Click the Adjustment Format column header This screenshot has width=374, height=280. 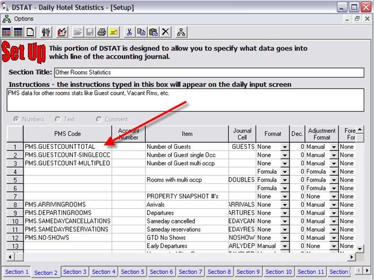(x=322, y=133)
